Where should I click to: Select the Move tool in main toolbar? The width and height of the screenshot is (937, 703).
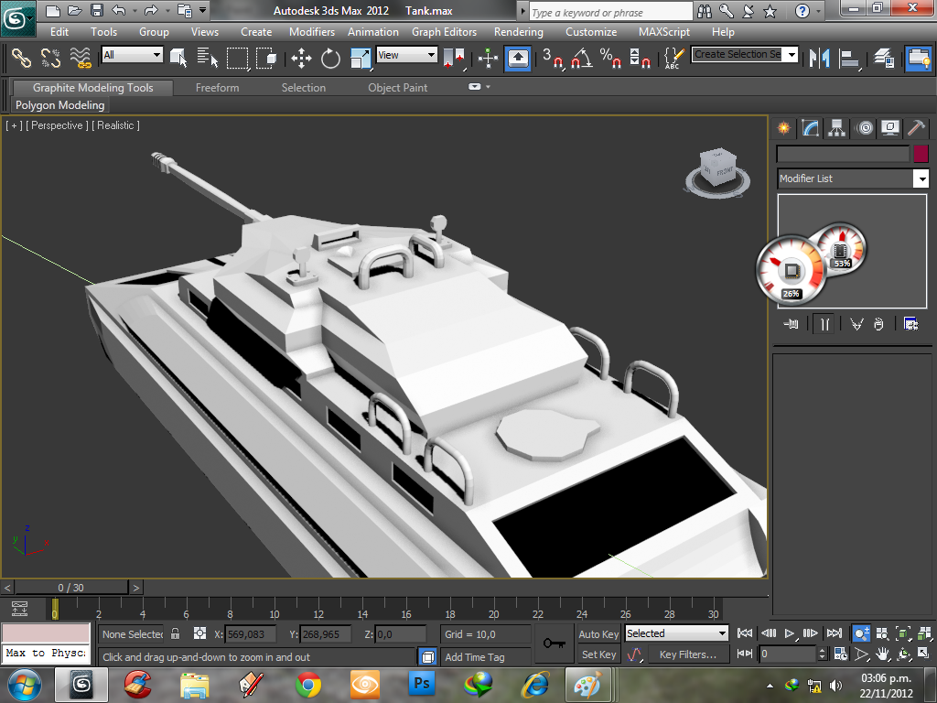click(301, 59)
